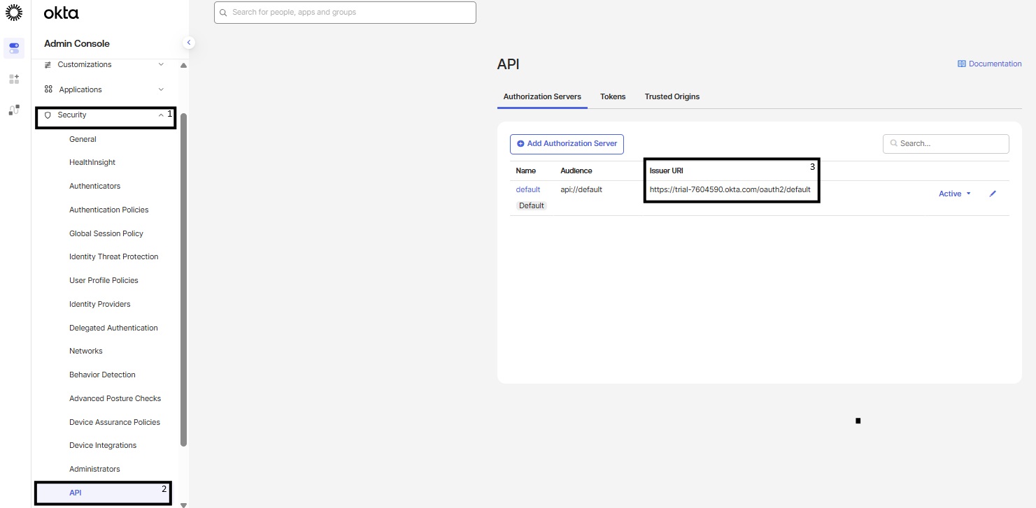This screenshot has width=1036, height=508.
Task: Select Administrators in sidebar
Action: (x=94, y=469)
